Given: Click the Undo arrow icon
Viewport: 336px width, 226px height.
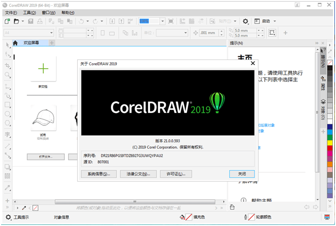Looking at the screenshot, I should pos(81,21).
